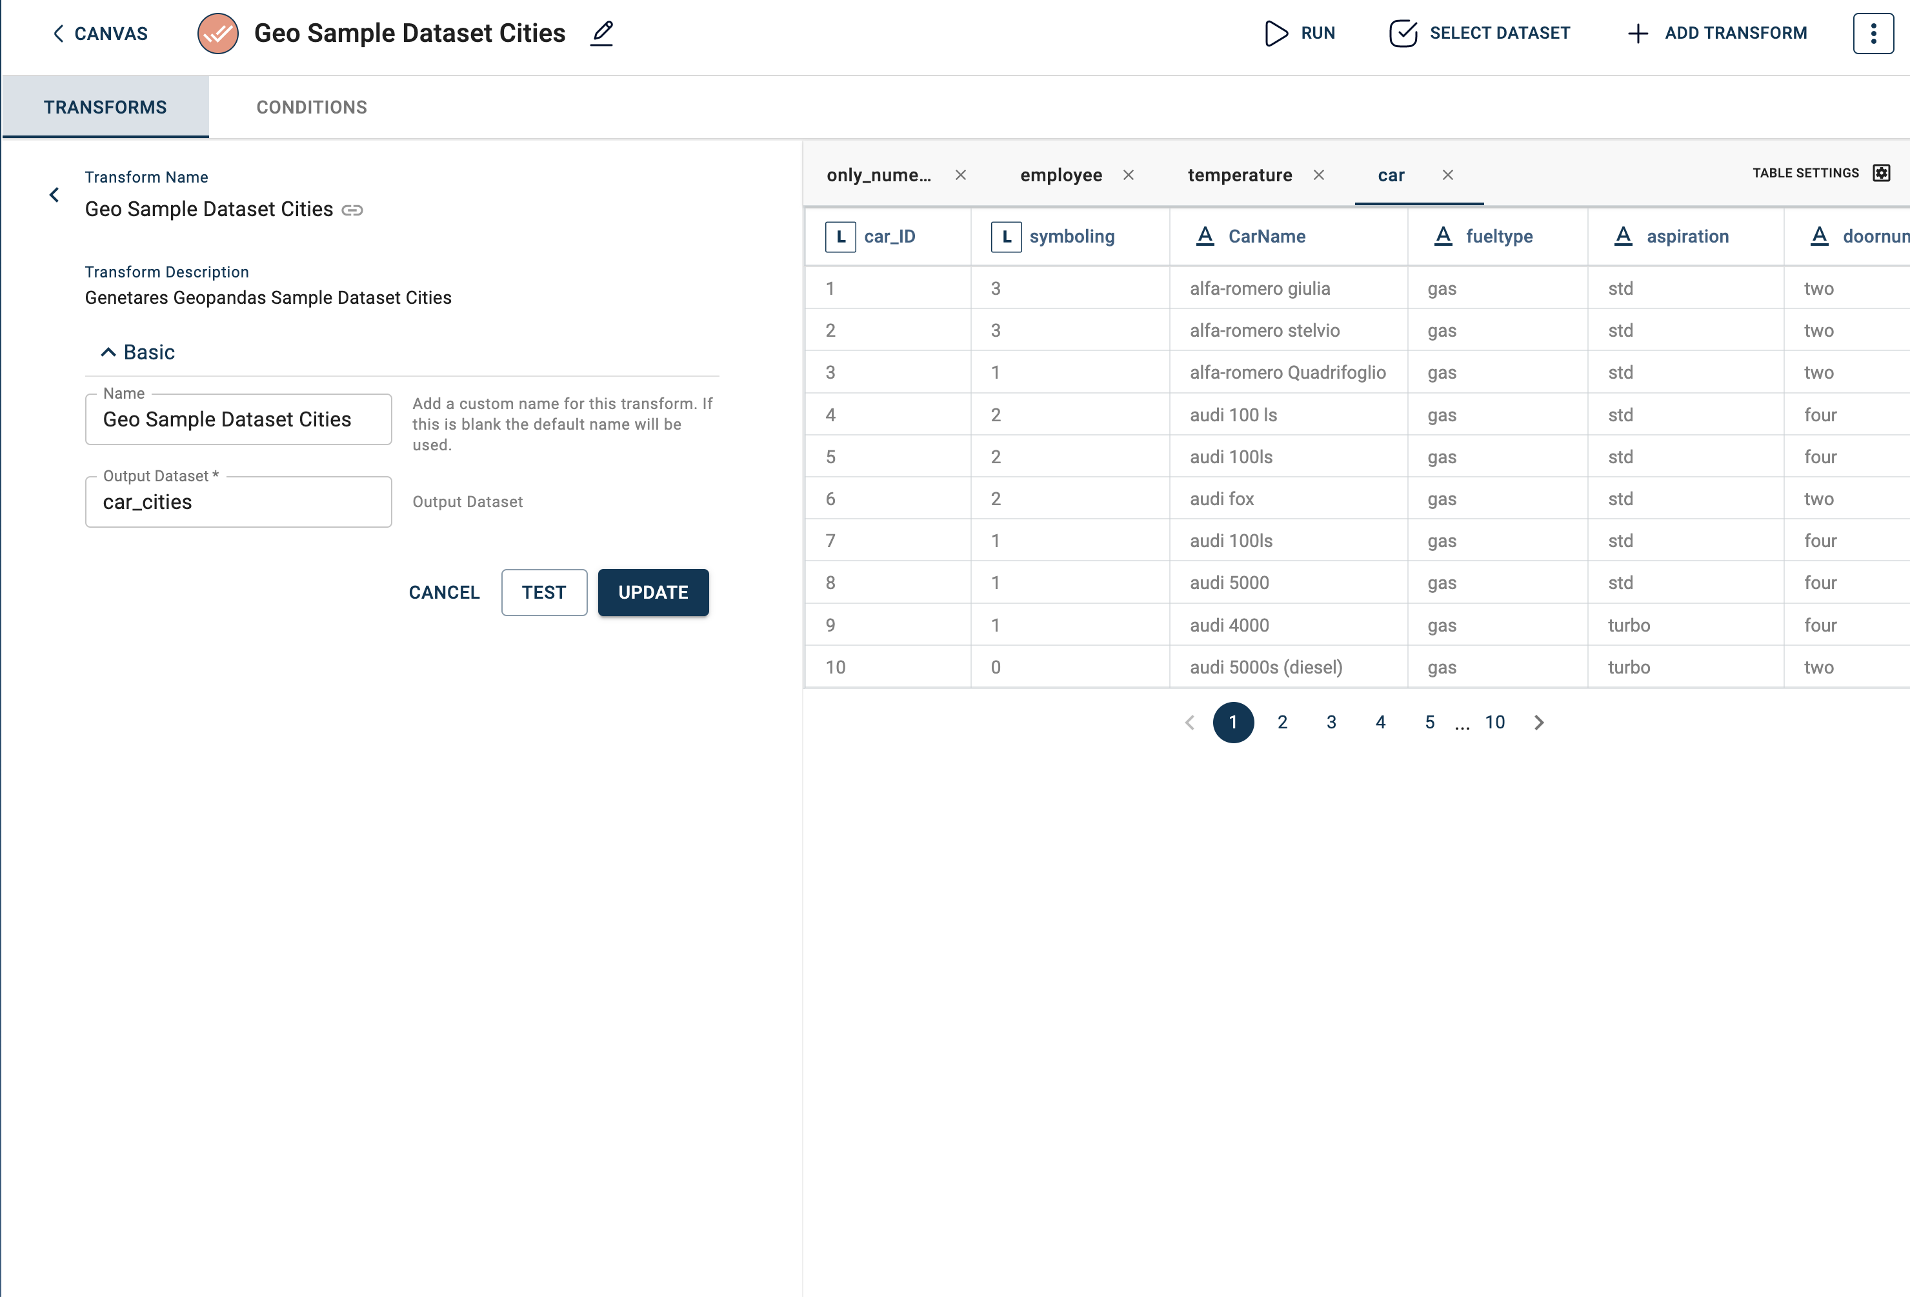This screenshot has height=1300, width=1910.
Task: Close the employee dataset tab
Action: click(x=1131, y=174)
